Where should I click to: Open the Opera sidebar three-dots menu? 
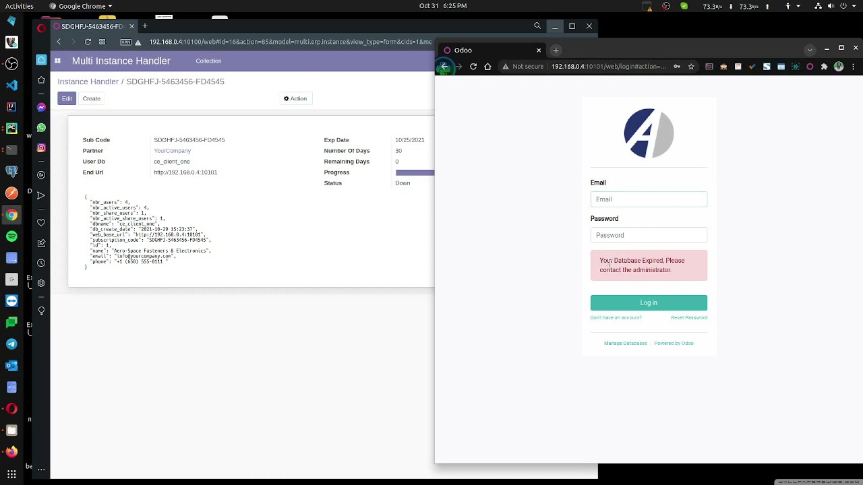41,469
